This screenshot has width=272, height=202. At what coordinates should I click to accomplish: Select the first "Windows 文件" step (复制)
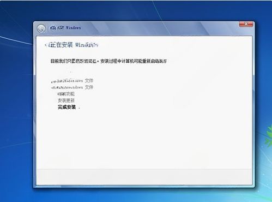72,81
